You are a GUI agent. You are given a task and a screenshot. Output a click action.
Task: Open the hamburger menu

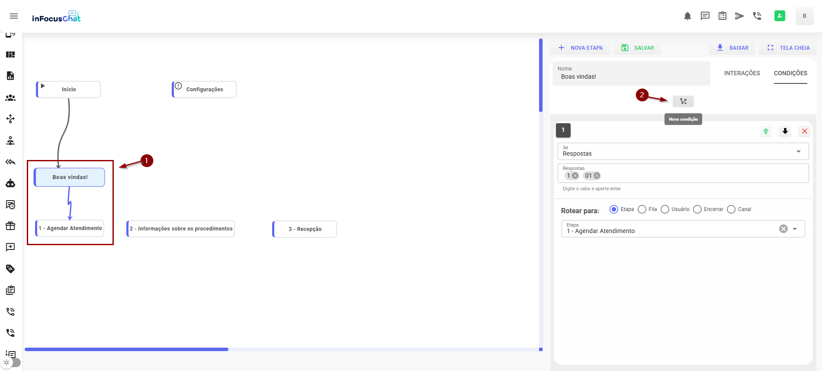[x=14, y=16]
